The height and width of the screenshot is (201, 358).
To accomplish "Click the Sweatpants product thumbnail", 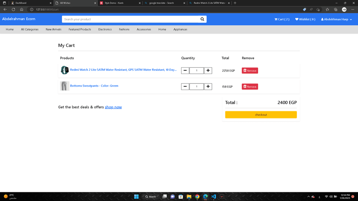I will pyautogui.click(x=65, y=86).
